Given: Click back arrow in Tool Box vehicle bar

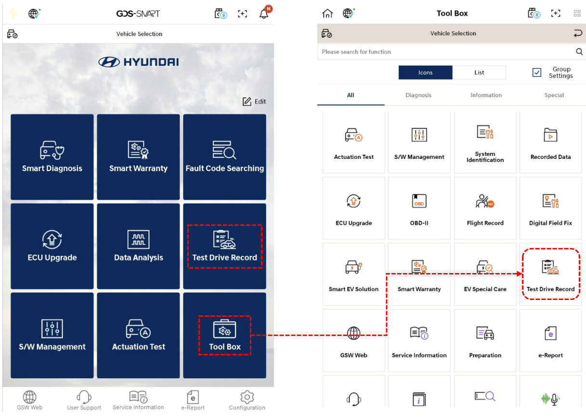Looking at the screenshot, I should [577, 33].
